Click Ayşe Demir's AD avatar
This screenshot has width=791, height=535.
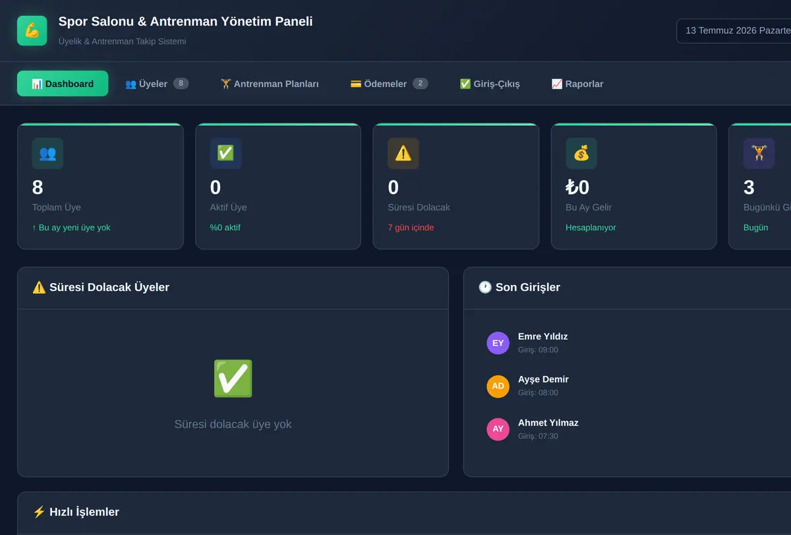498,386
